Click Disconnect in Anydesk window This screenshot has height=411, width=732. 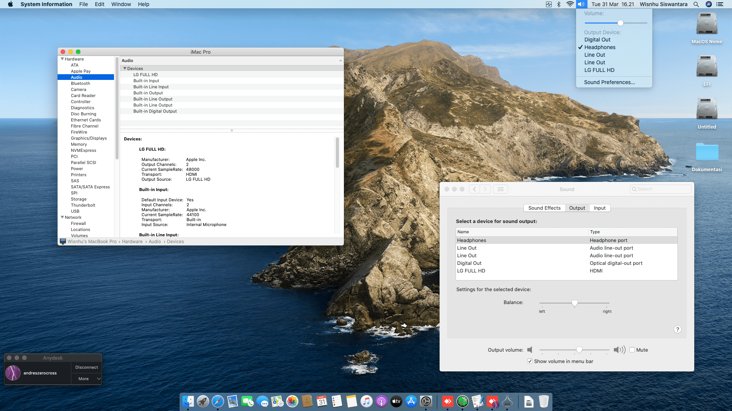[87, 367]
